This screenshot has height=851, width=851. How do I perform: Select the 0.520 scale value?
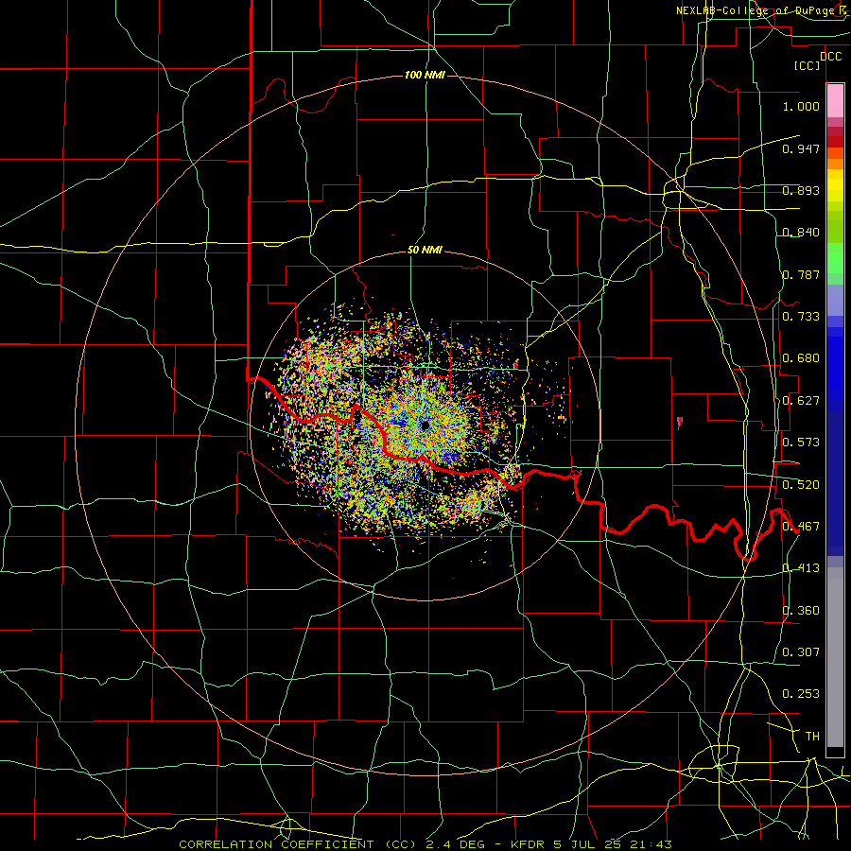click(801, 485)
